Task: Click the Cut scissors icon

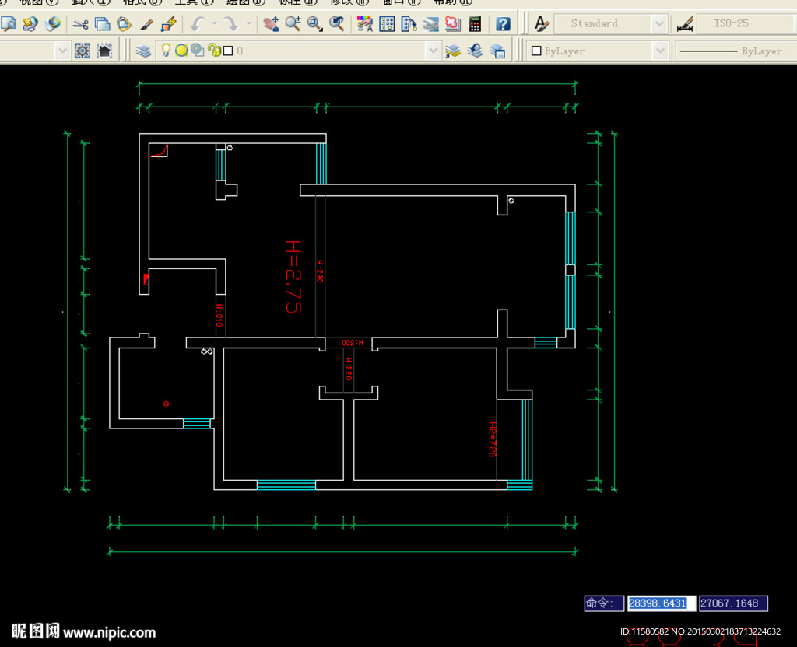Action: pyautogui.click(x=80, y=24)
